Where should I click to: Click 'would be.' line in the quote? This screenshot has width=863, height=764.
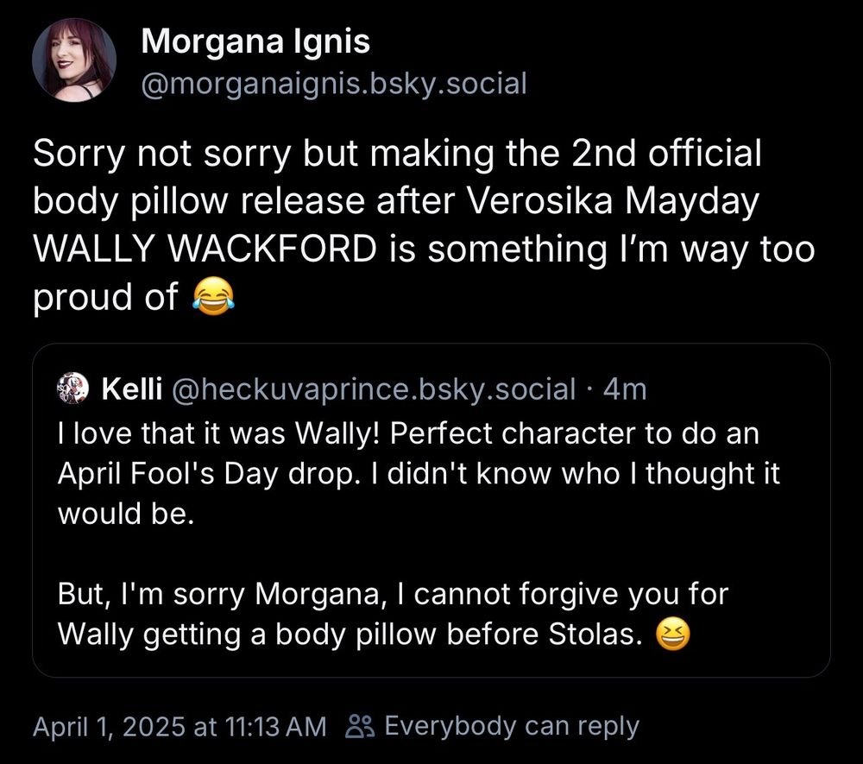coord(120,513)
